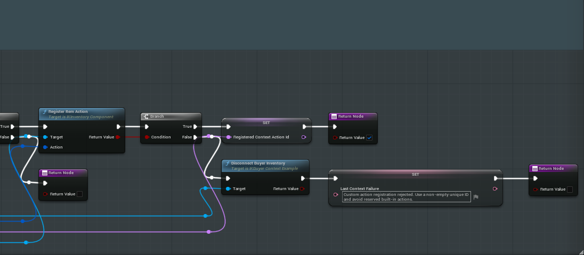Click exec input of Return Node after Last Context Failure SET
The width and height of the screenshot is (584, 255).
tap(535, 178)
